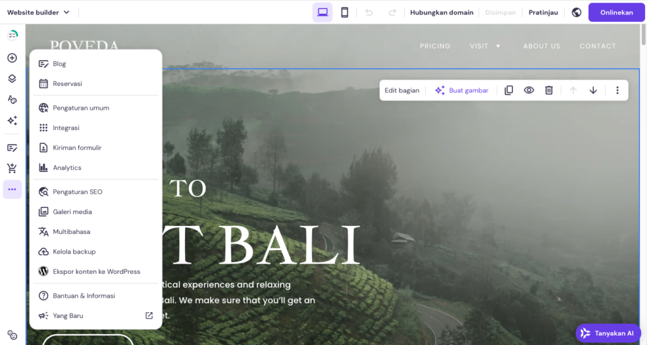
Task: Switch to mobile view
Action: pyautogui.click(x=344, y=13)
